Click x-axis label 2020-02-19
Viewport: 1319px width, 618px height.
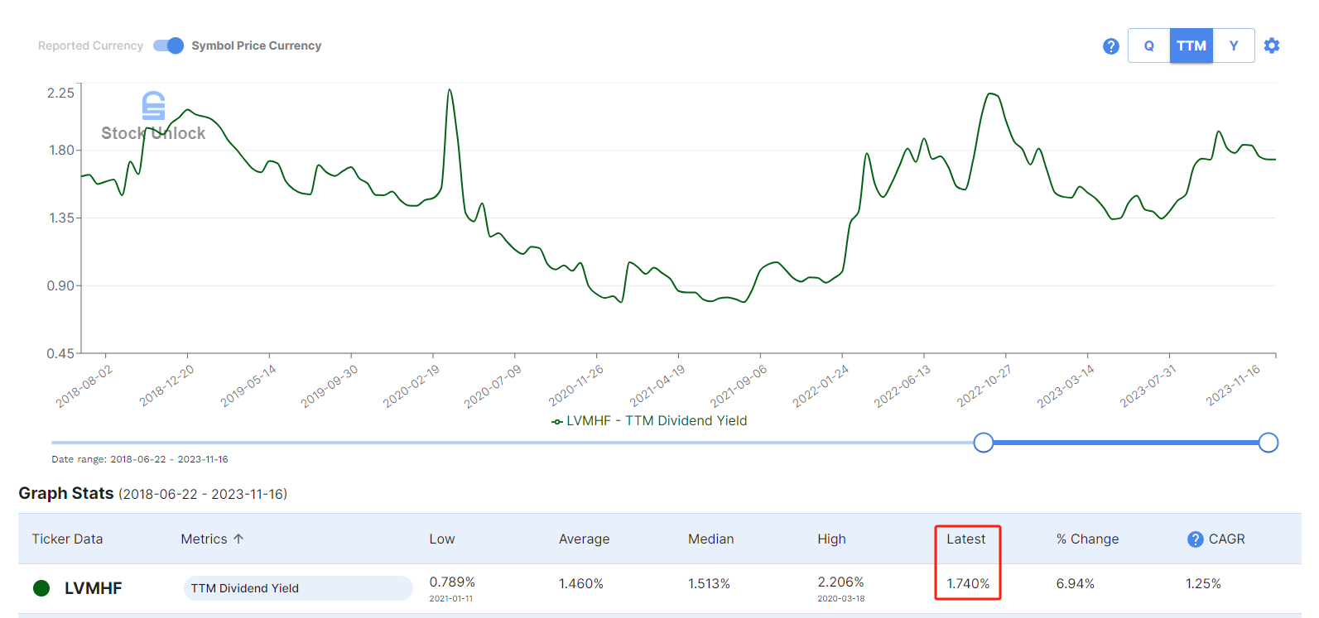[x=411, y=386]
